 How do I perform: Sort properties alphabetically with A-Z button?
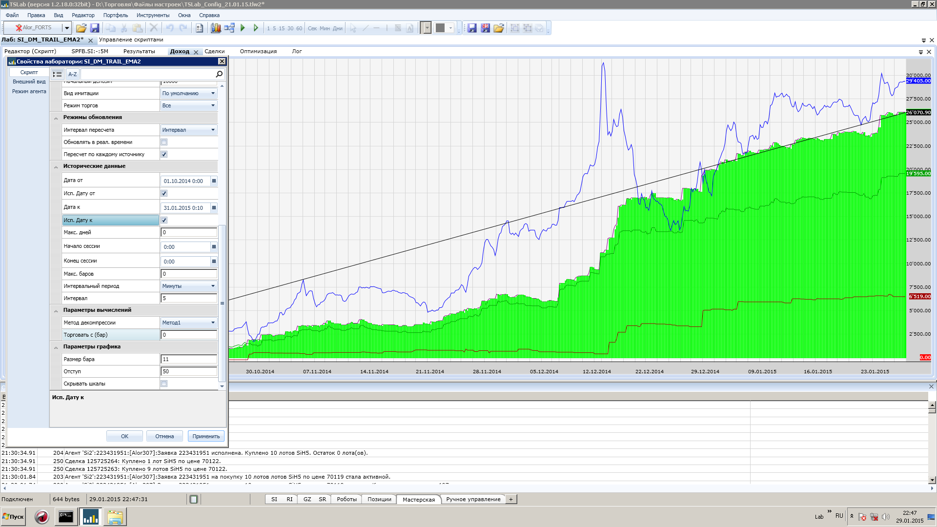click(72, 74)
